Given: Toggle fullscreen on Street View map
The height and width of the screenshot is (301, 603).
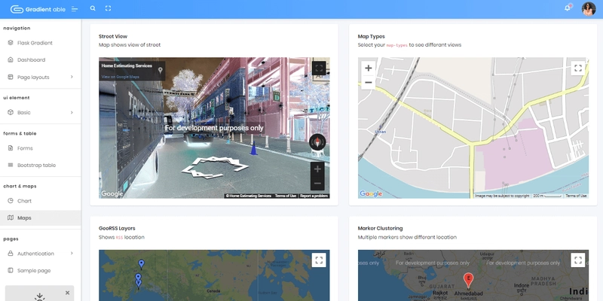Looking at the screenshot, I should [x=319, y=68].
